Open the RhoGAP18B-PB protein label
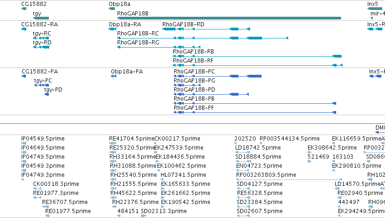385x218 pixels. coord(194,99)
